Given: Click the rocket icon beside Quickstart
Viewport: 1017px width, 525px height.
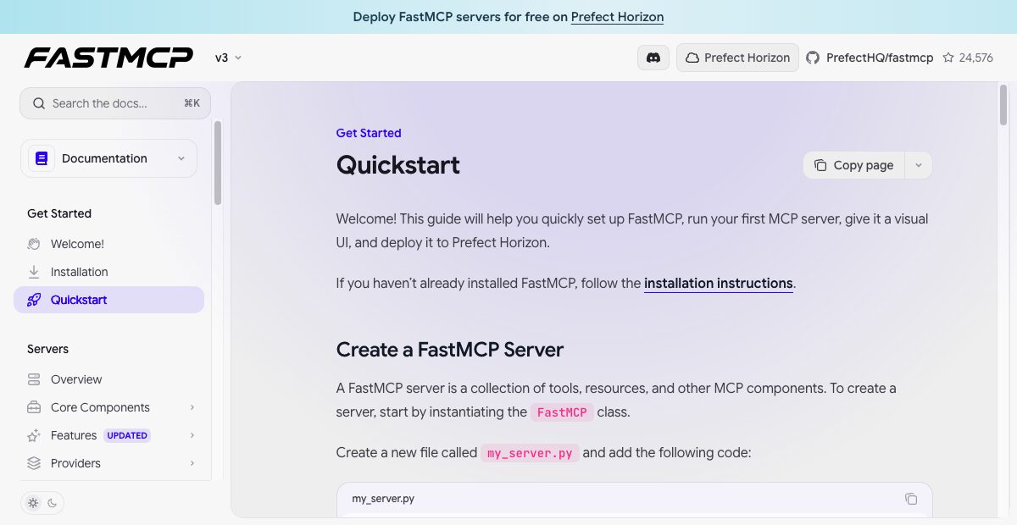Looking at the screenshot, I should pos(34,300).
